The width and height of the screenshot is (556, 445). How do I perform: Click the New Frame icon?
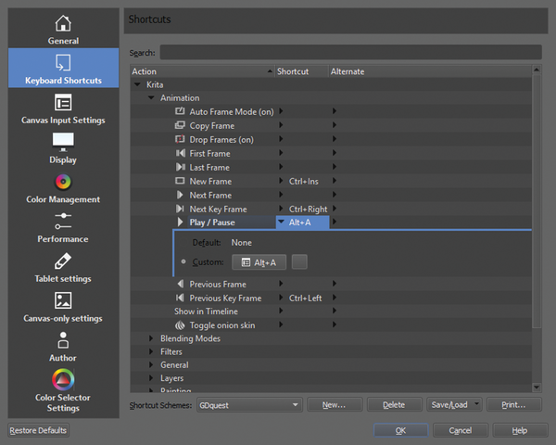click(180, 181)
